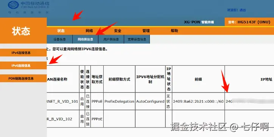The width and height of the screenshot is (274, 137).
Task: Select the connection name ending in VID_101
Action: (62, 102)
